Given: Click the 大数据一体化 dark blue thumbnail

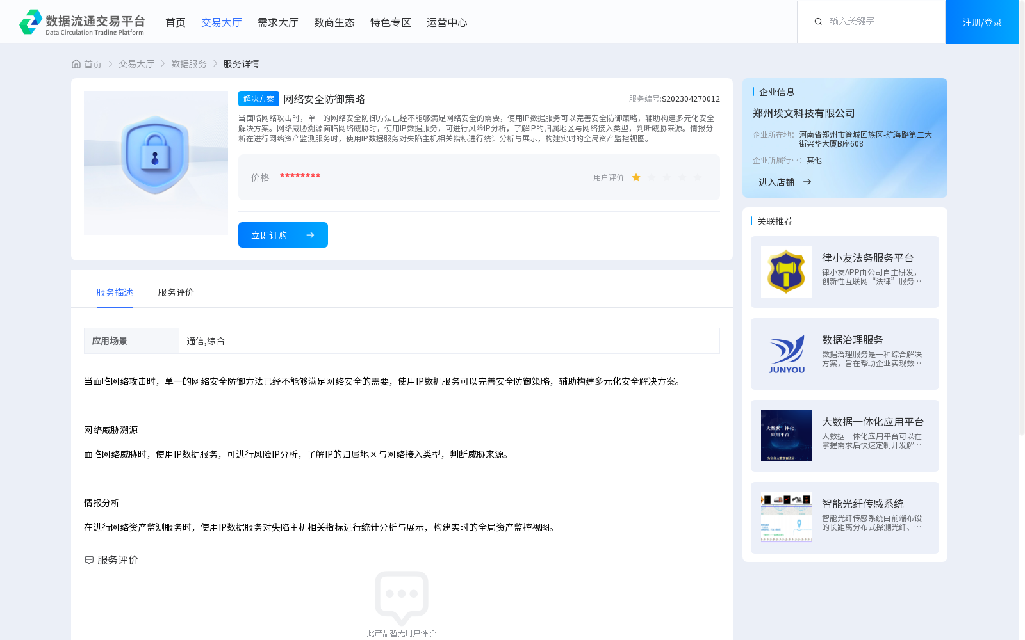Looking at the screenshot, I should (x=786, y=436).
